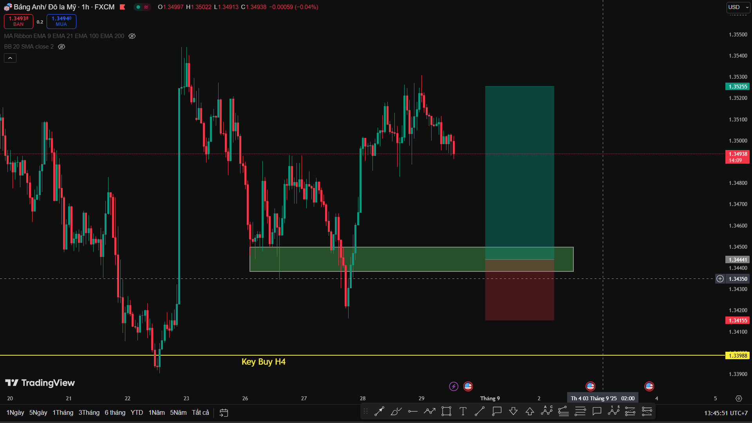Select the Horizontal Ray tool
This screenshot has height=423, width=752.
point(413,411)
